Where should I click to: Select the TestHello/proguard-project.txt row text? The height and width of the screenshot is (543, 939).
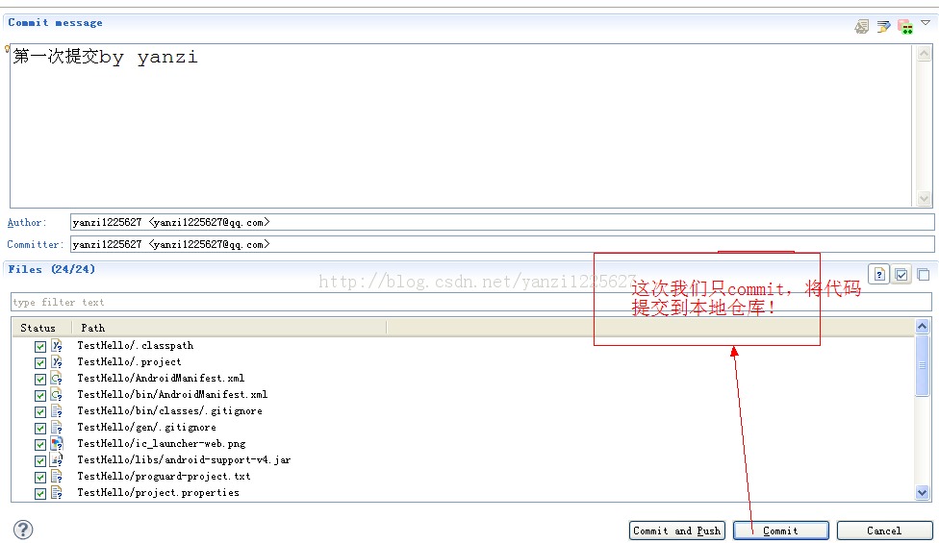(x=164, y=476)
